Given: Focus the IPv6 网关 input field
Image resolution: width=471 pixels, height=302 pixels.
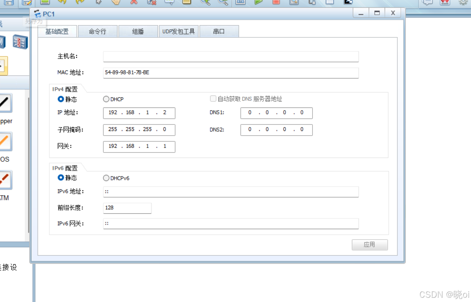Looking at the screenshot, I should (231, 223).
